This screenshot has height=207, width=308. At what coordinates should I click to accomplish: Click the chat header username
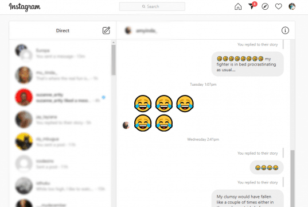point(146,30)
